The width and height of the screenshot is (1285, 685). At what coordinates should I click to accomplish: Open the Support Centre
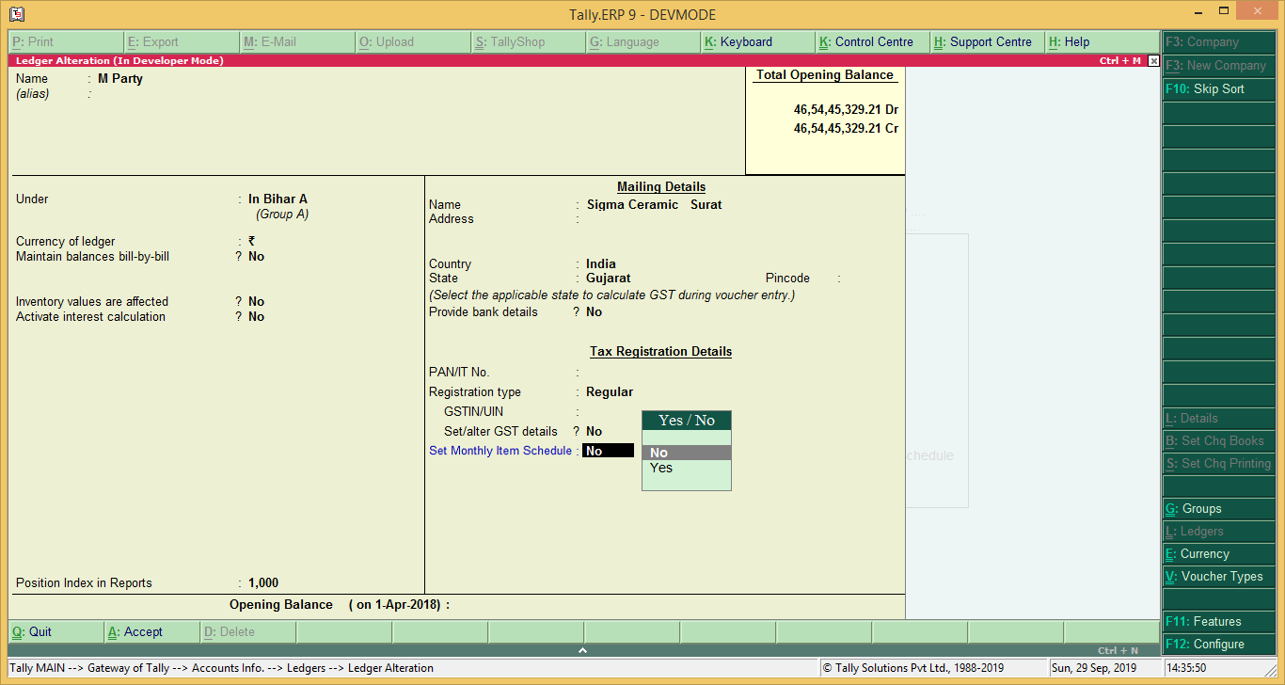pos(984,41)
